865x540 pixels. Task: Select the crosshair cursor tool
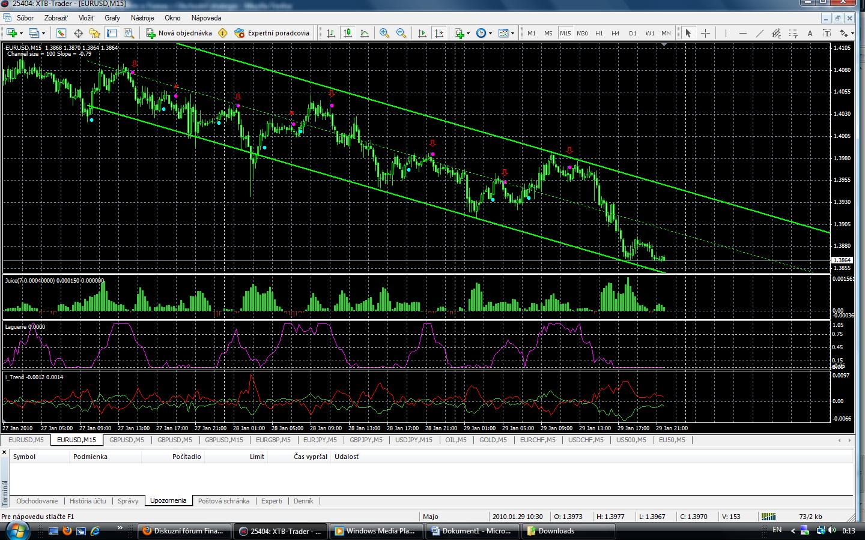pos(705,34)
